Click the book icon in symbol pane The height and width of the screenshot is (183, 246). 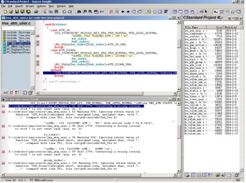(x=25, y=93)
